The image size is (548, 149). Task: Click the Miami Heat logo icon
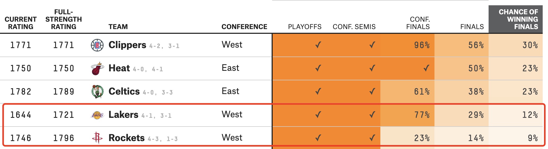coord(97,68)
